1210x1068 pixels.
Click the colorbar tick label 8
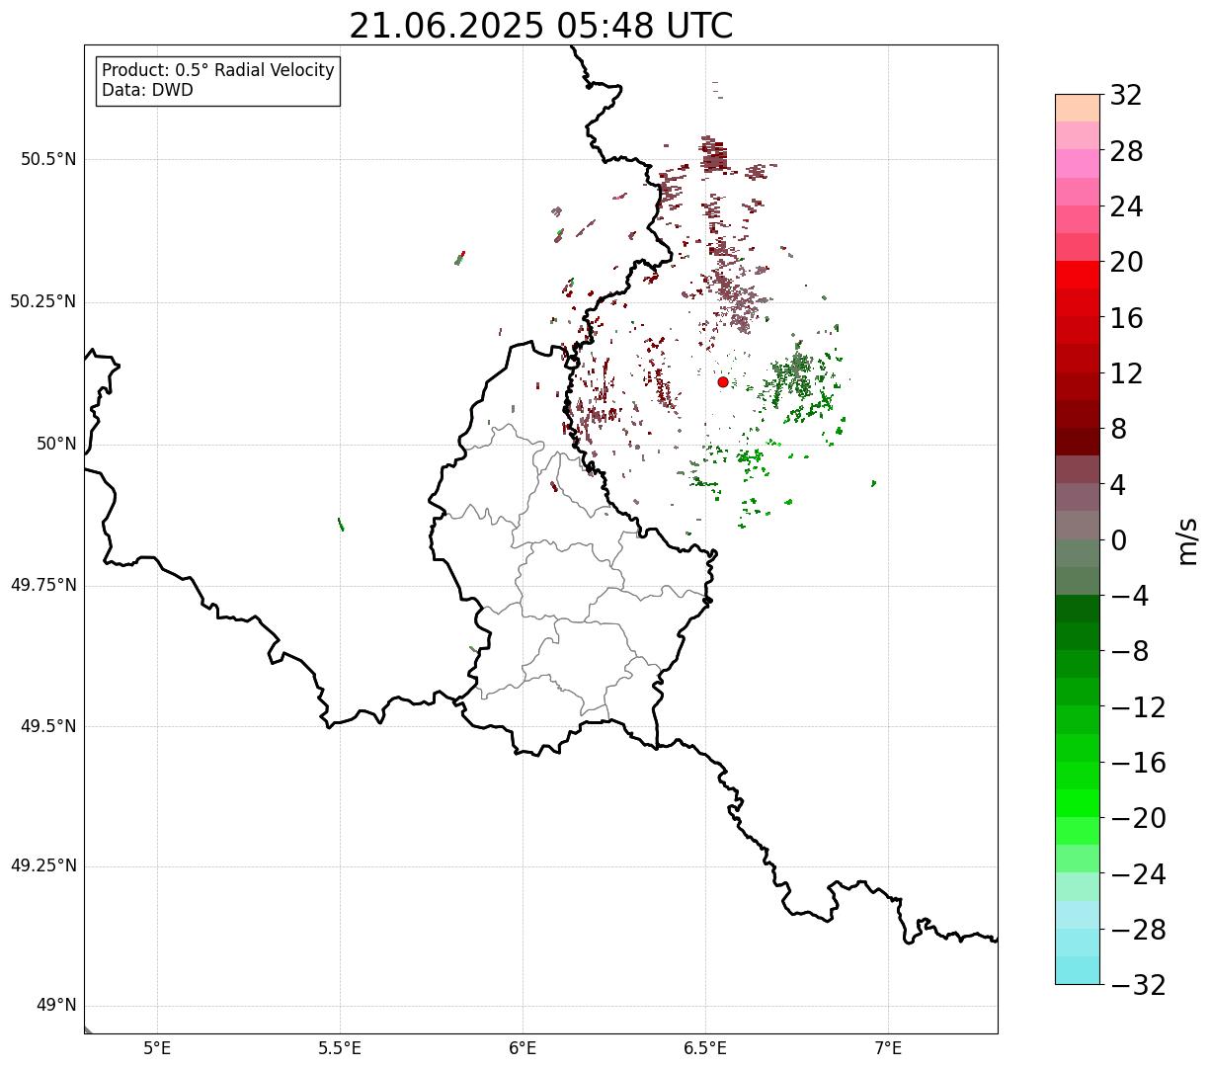click(x=1118, y=430)
